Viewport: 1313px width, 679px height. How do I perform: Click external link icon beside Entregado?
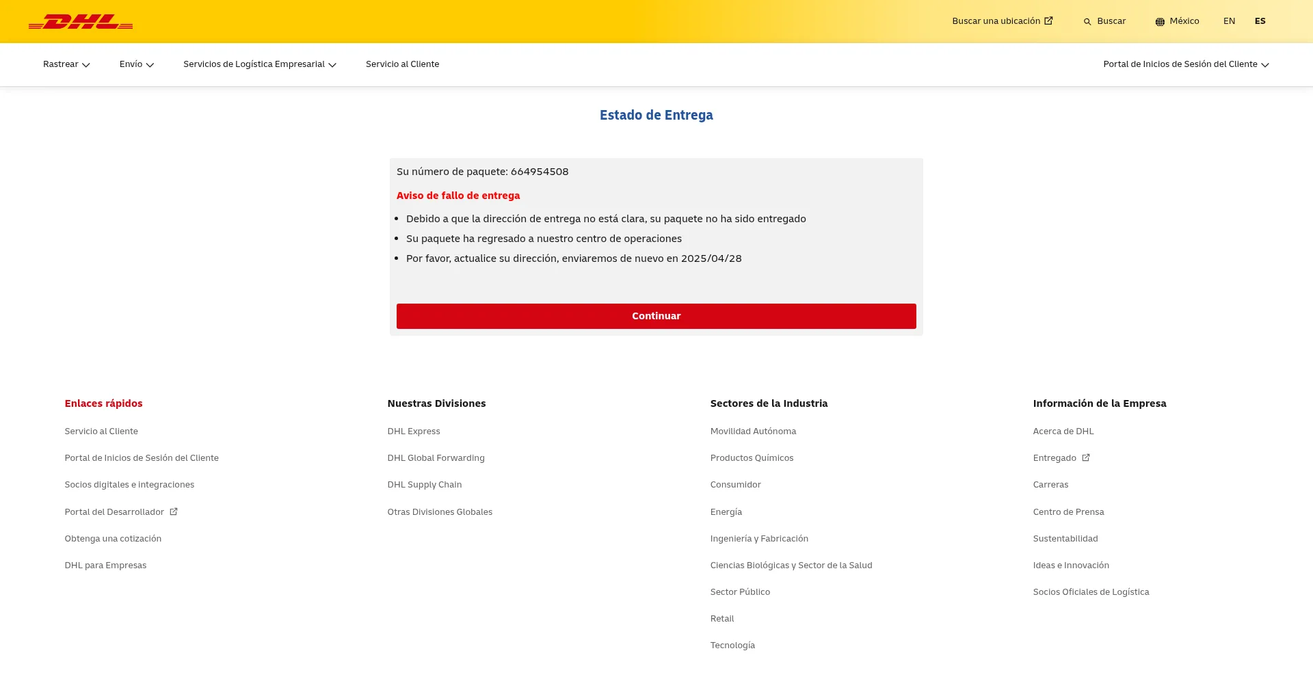(x=1086, y=457)
